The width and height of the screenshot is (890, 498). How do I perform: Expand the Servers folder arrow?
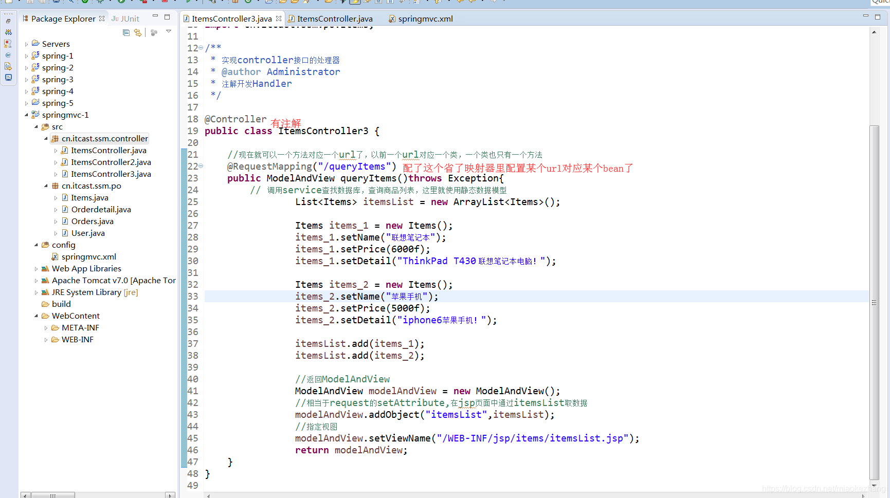click(27, 44)
